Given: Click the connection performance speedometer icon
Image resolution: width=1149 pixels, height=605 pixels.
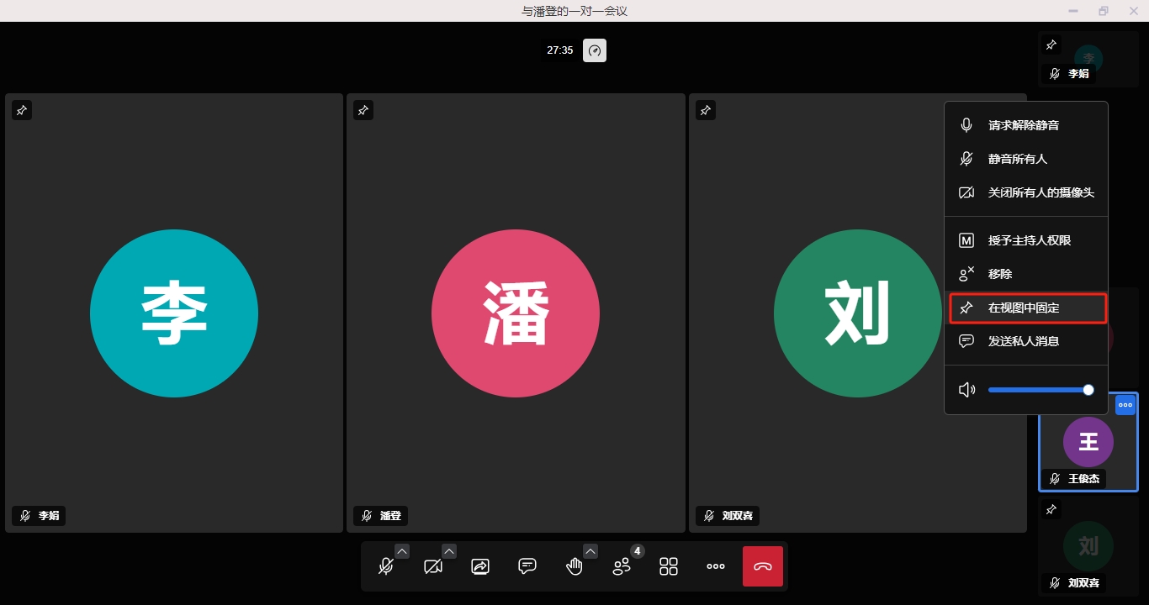Looking at the screenshot, I should [595, 50].
